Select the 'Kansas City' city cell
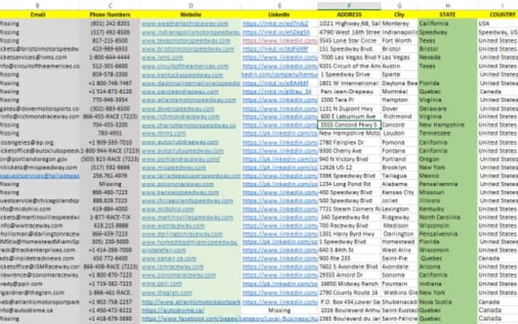This screenshot has width=518, height=324. [399, 192]
